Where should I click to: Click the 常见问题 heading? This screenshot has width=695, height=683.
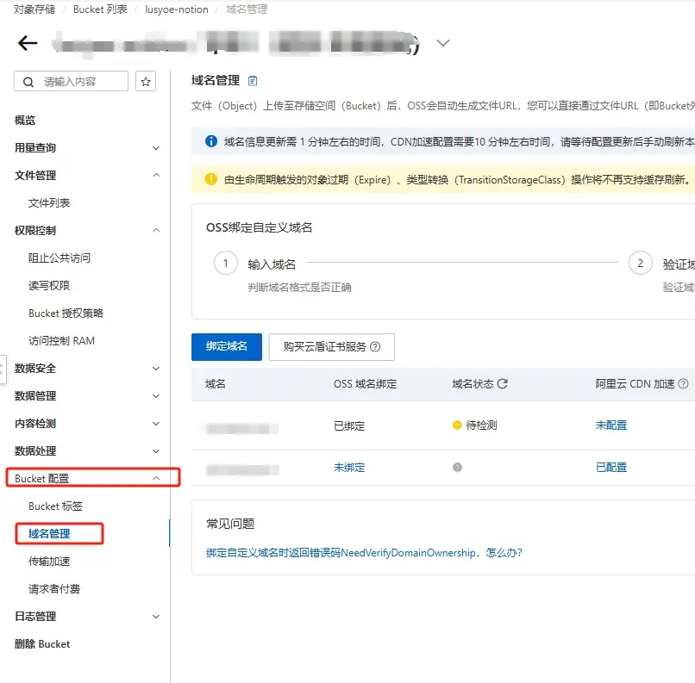[x=230, y=524]
